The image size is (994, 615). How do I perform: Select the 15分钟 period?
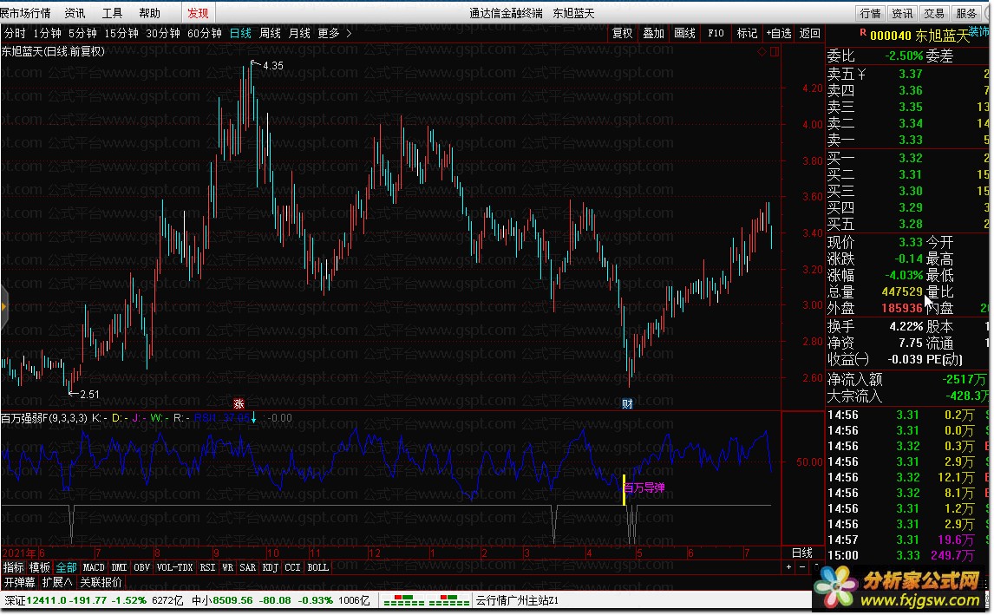(121, 33)
